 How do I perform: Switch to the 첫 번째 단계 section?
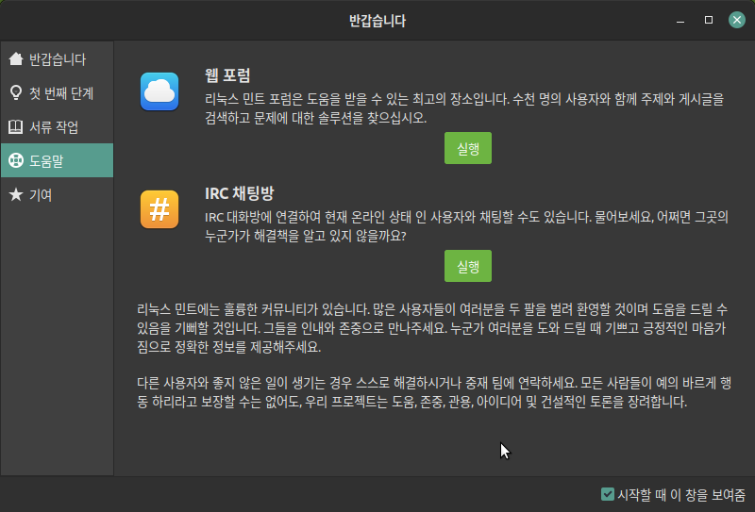(57, 92)
